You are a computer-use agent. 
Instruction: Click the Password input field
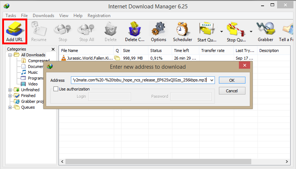click(x=191, y=96)
